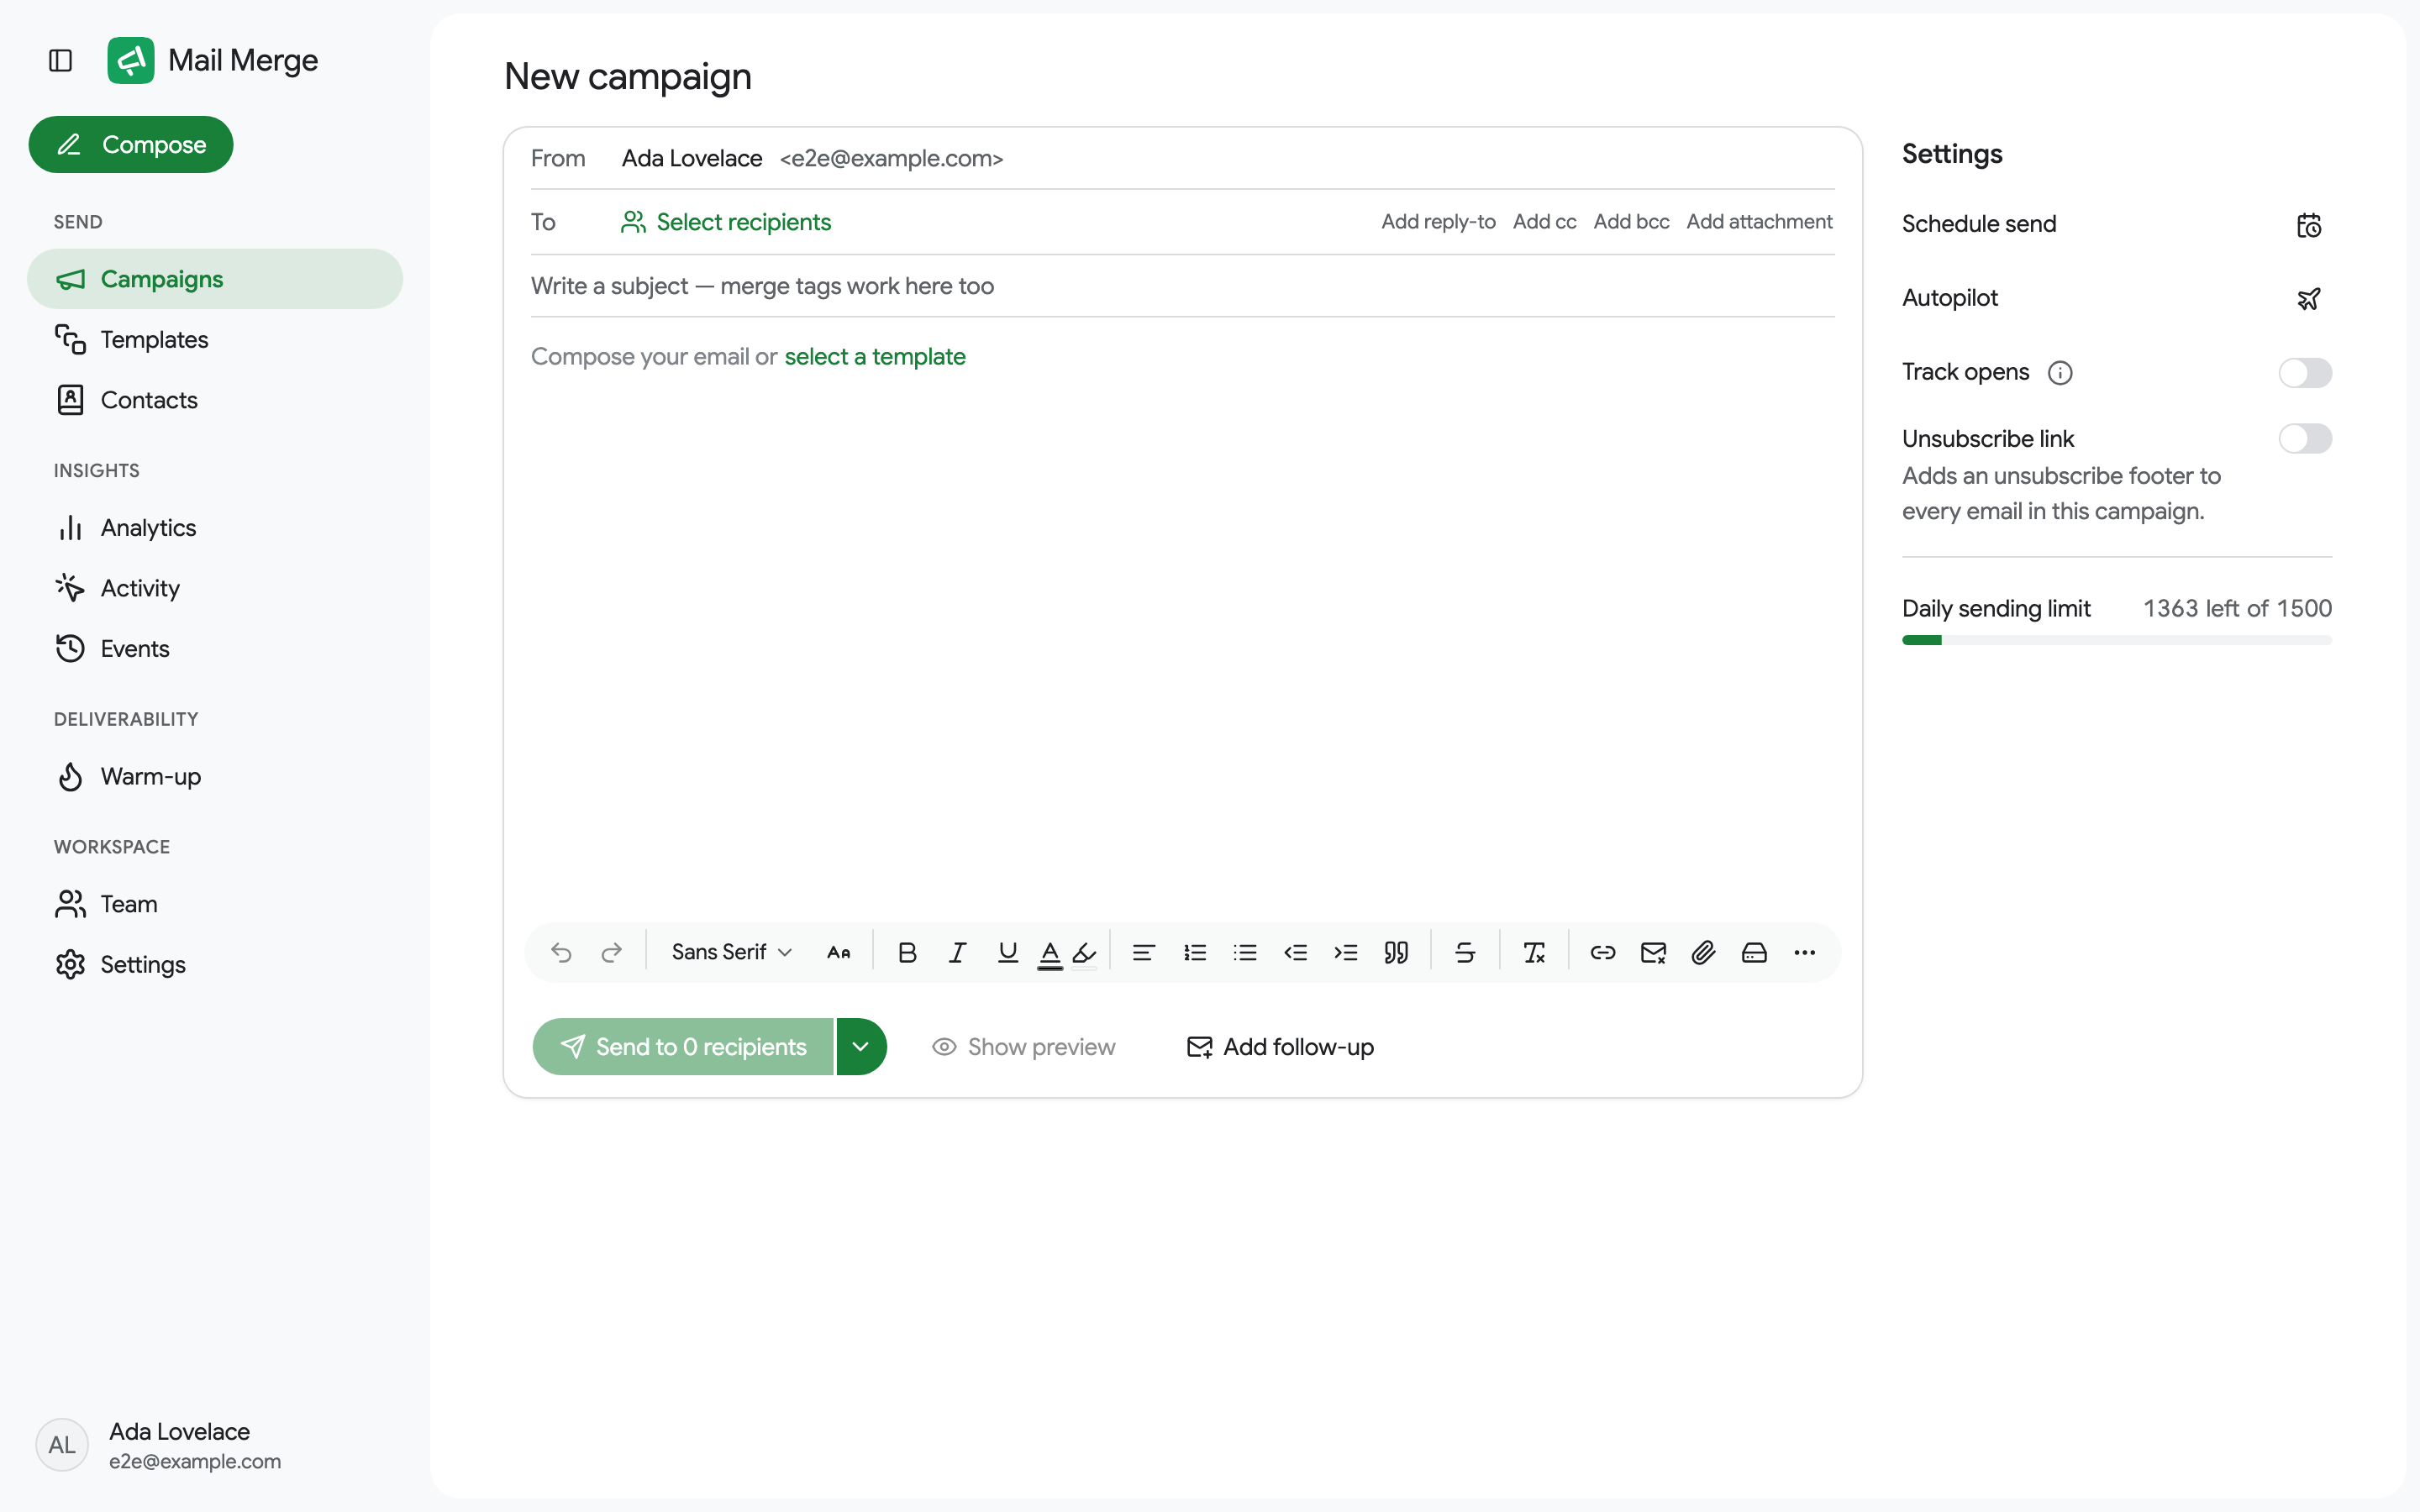Focus the subject line field
Viewport: 2420px width, 1512px height.
[x=1182, y=286]
